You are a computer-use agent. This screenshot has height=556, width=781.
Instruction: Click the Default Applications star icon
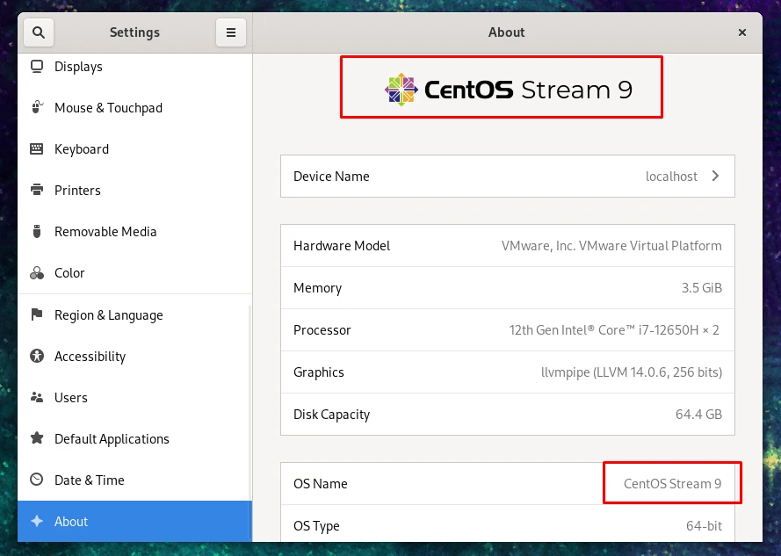coord(37,438)
